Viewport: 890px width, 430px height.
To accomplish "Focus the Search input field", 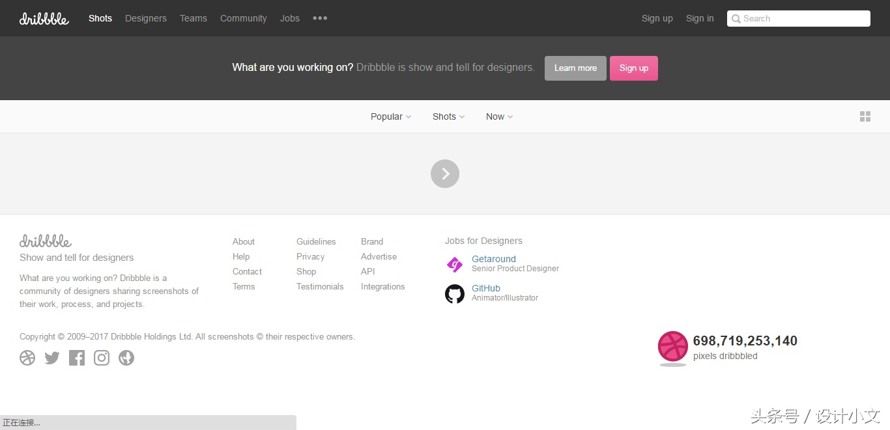I will click(x=804, y=18).
